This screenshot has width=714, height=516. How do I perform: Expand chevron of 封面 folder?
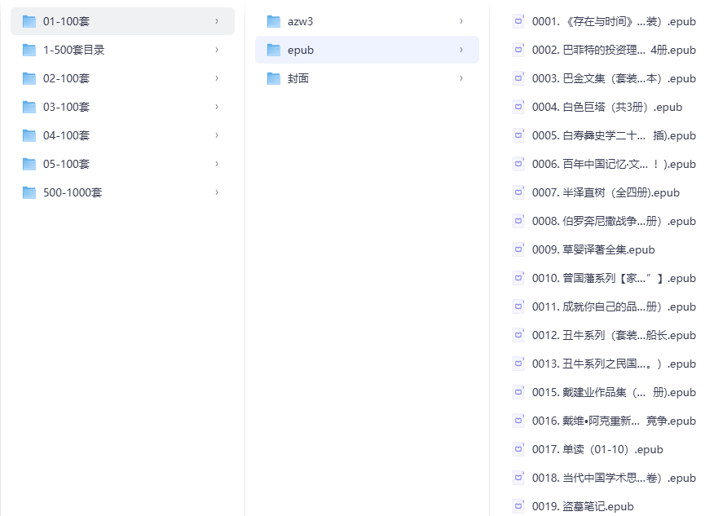tap(461, 78)
